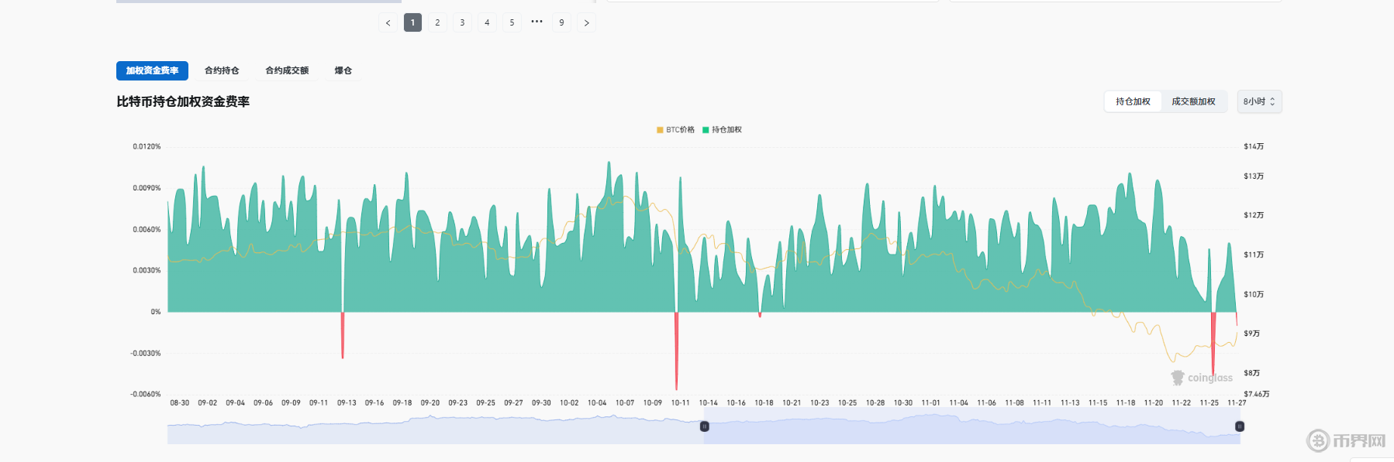The width and height of the screenshot is (1394, 462).
Task: Open the 8小时 interval dropdown
Action: [1259, 102]
